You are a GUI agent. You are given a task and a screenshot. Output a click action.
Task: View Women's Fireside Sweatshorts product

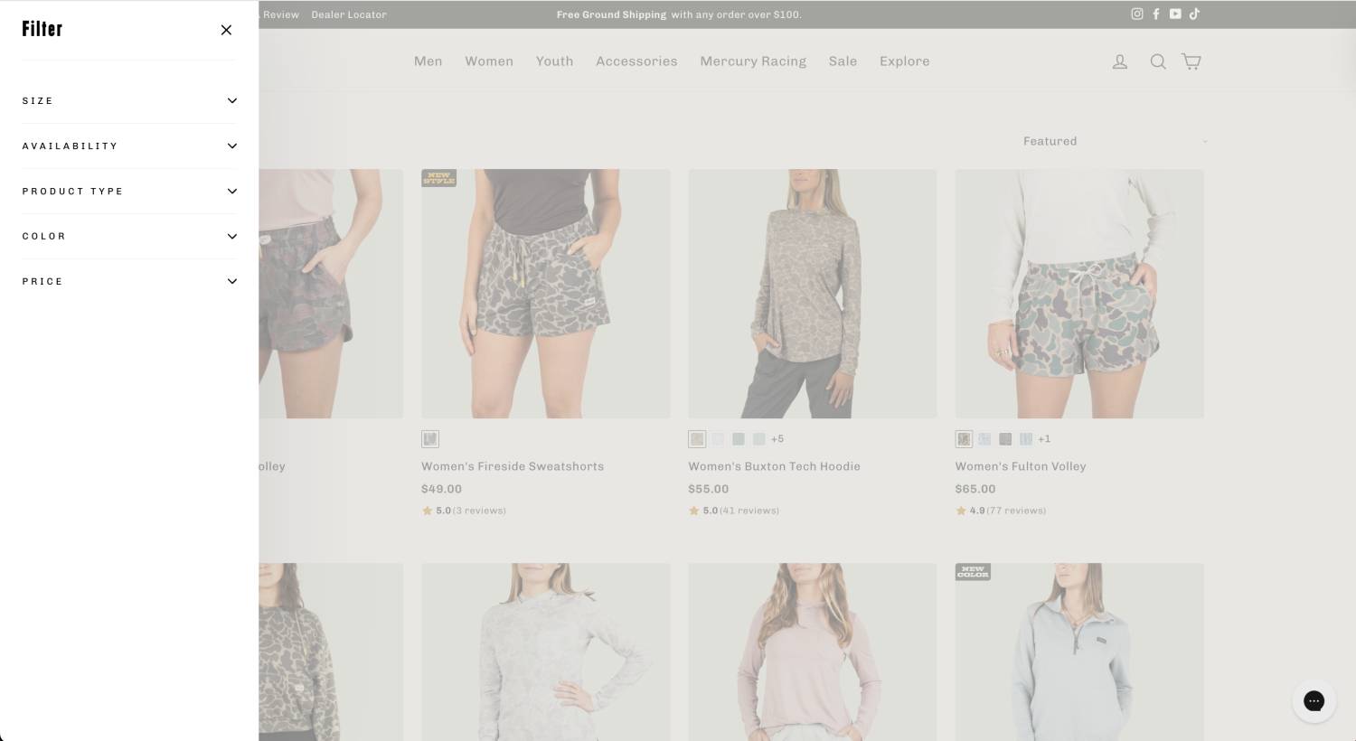[513, 466]
